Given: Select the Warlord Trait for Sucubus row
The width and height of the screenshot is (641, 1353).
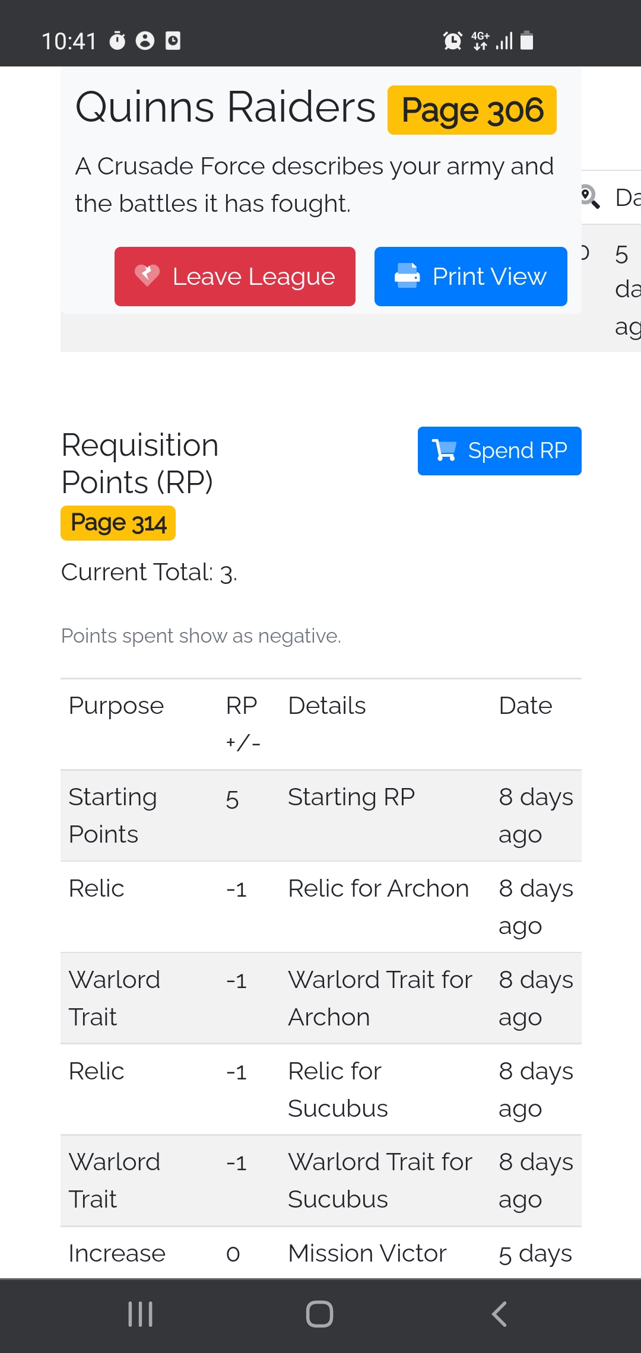Looking at the screenshot, I should 320,1180.
